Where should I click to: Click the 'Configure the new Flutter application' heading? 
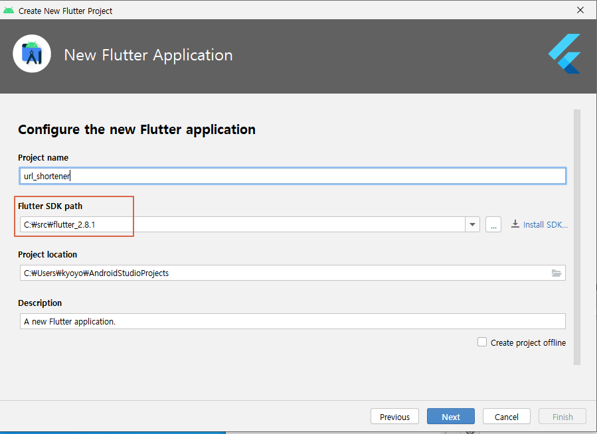coord(137,129)
